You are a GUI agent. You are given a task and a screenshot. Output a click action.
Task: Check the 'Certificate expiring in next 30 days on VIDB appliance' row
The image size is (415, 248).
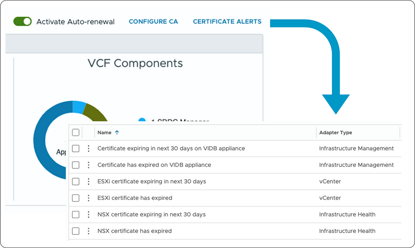(76, 149)
